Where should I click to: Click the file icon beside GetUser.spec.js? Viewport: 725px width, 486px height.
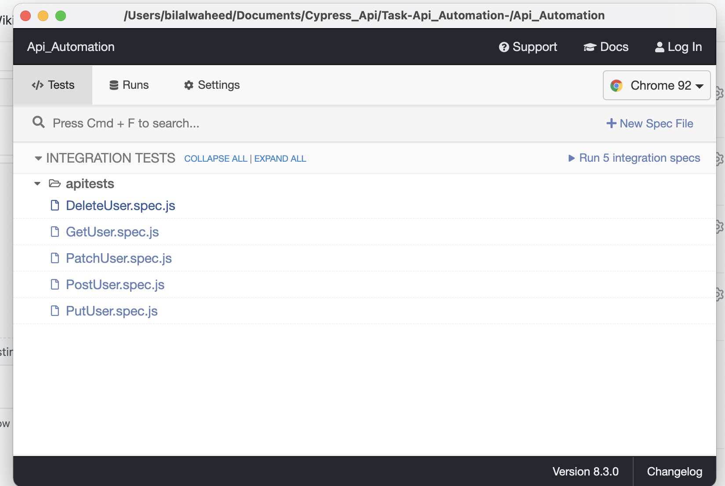pyautogui.click(x=55, y=232)
